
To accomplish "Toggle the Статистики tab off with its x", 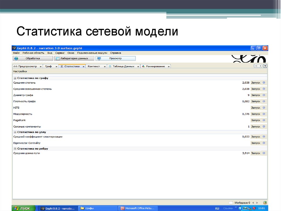I will tap(83, 66).
